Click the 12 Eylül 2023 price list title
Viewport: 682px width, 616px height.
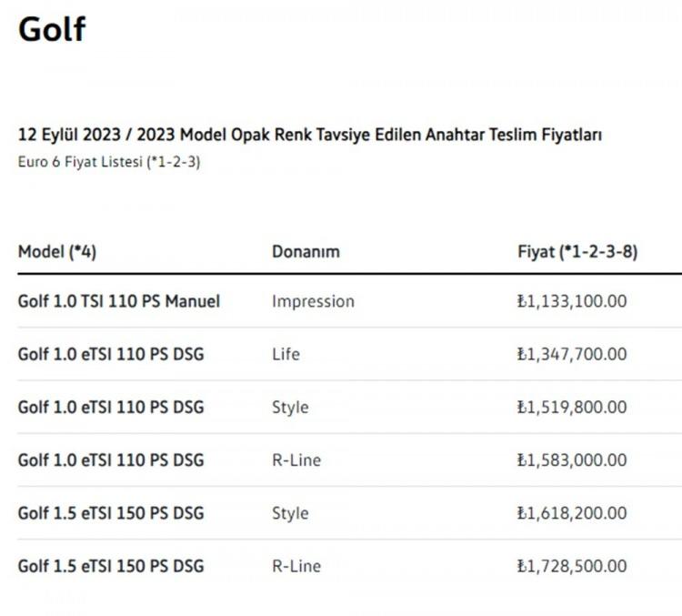point(310,135)
